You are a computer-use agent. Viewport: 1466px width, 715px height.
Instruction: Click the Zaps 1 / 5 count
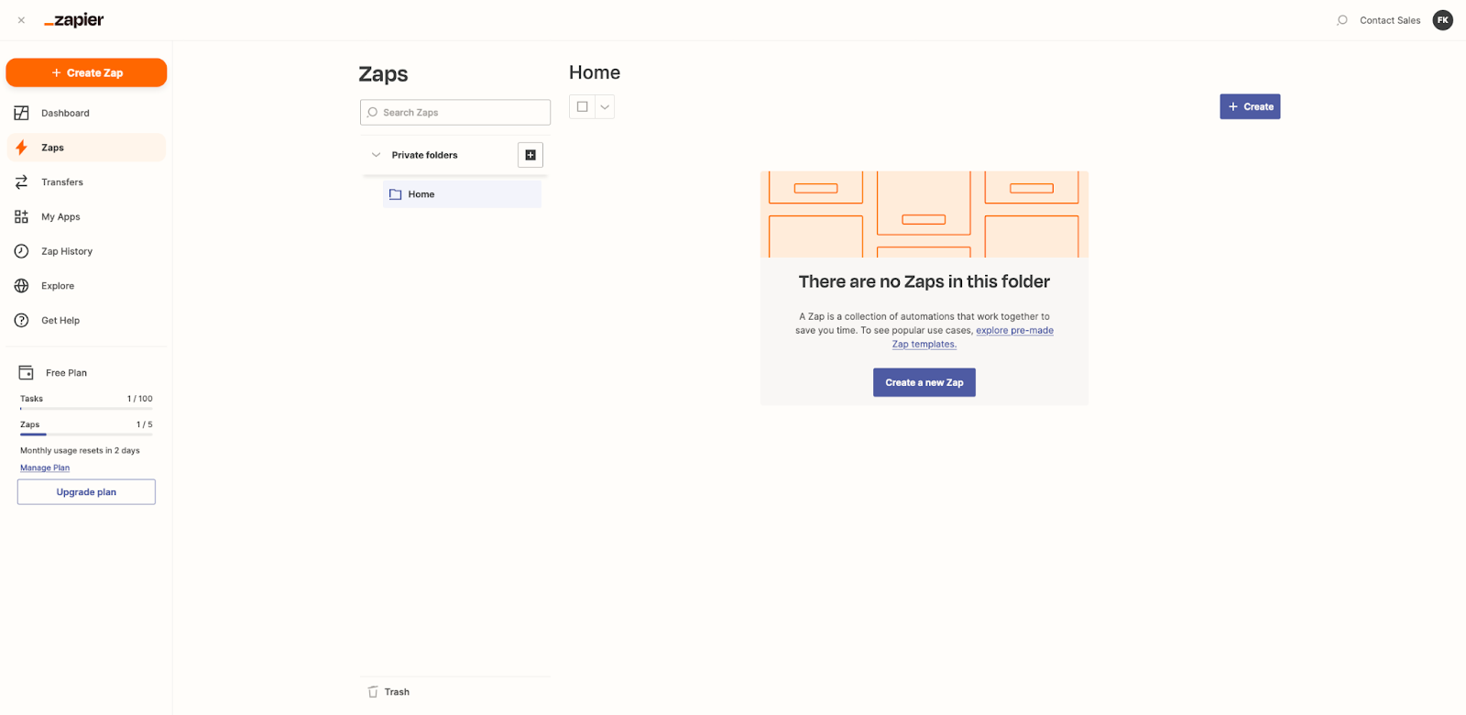click(x=145, y=424)
